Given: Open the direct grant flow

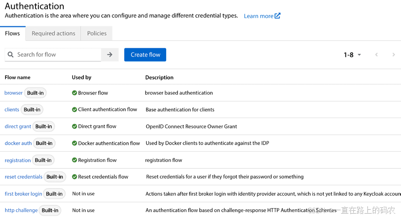Looking at the screenshot, I should (x=18, y=126).
